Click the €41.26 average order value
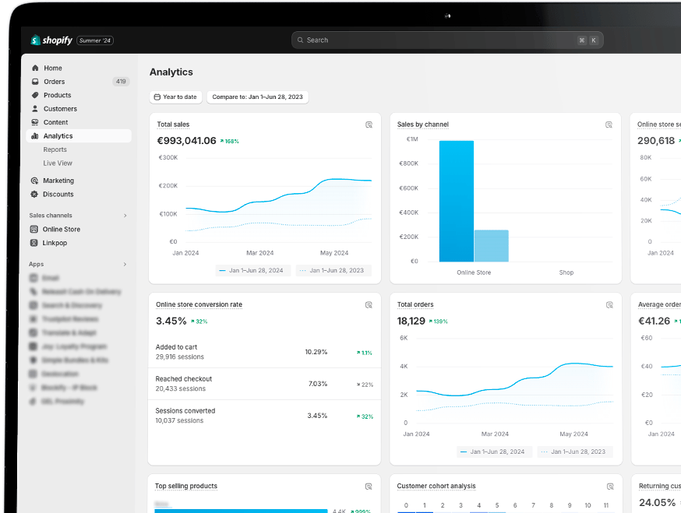Screen dimensions: 681x513 click(x=654, y=321)
